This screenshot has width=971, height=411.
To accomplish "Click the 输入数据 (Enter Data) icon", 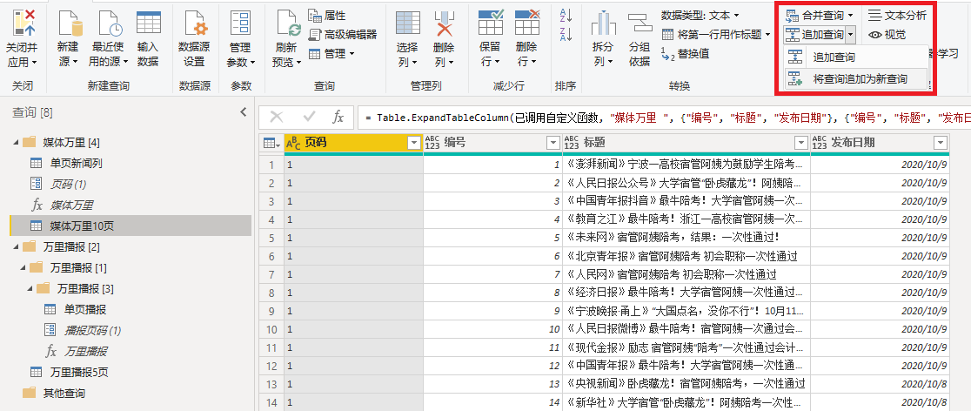I will (x=148, y=26).
